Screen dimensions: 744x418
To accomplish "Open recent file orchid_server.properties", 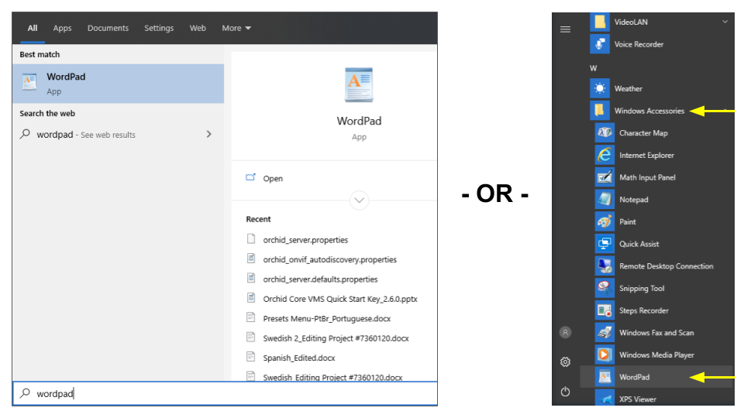I will (x=305, y=240).
